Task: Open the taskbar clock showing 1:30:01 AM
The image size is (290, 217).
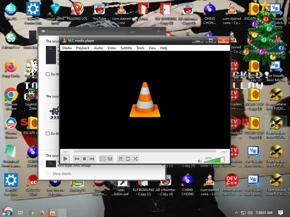Action: [x=264, y=213]
